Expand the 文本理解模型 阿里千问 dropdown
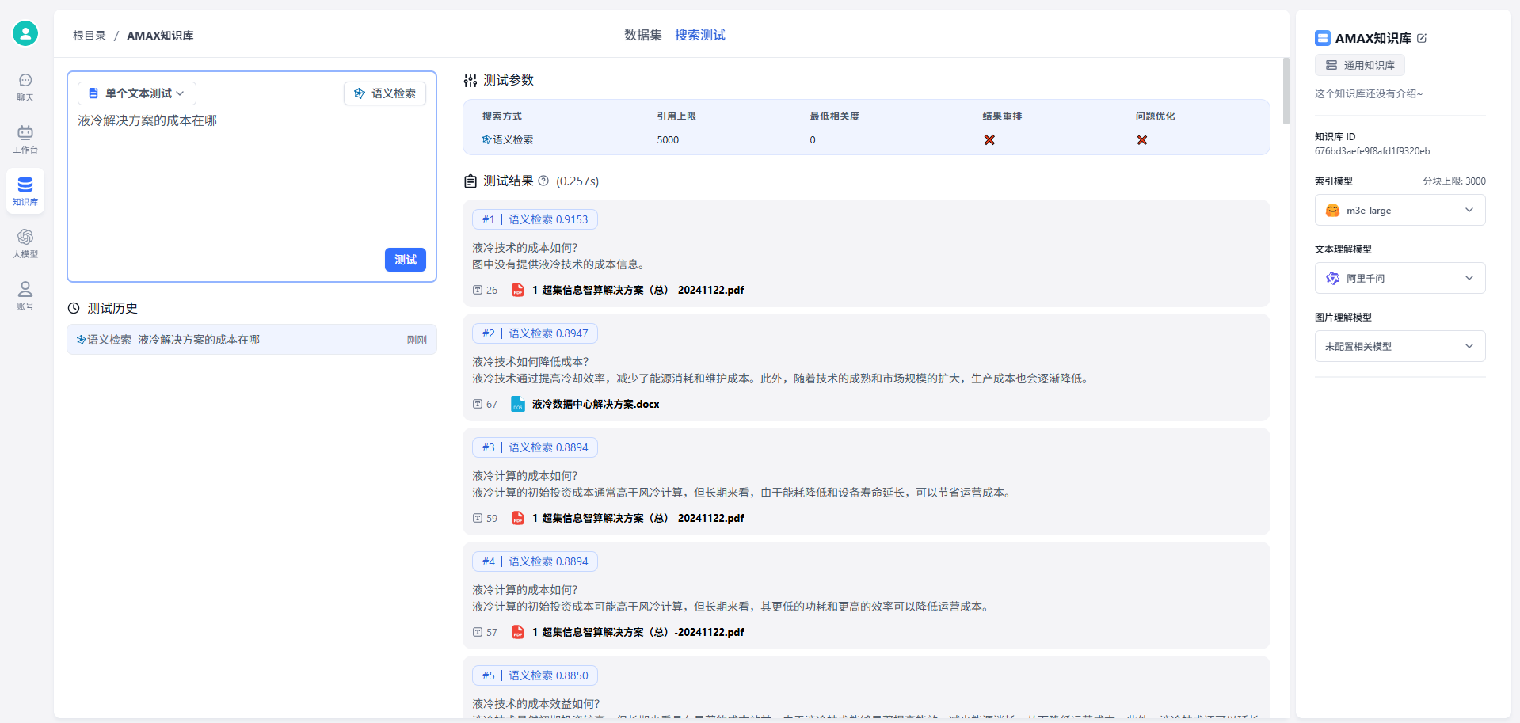The width and height of the screenshot is (1520, 723). (x=1400, y=278)
